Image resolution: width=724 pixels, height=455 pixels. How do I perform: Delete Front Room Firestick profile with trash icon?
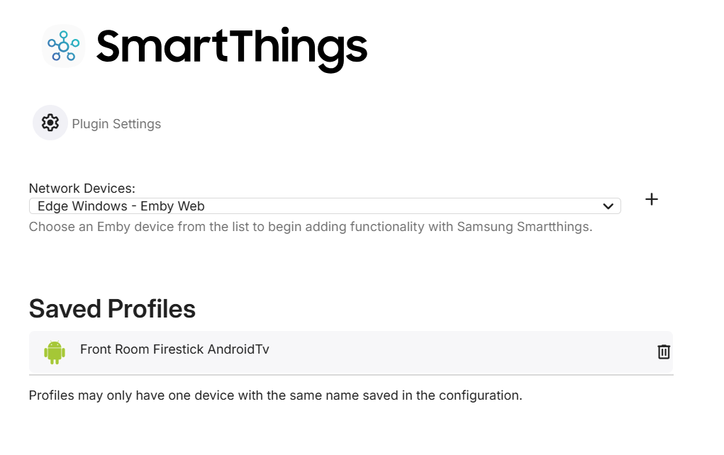point(663,352)
